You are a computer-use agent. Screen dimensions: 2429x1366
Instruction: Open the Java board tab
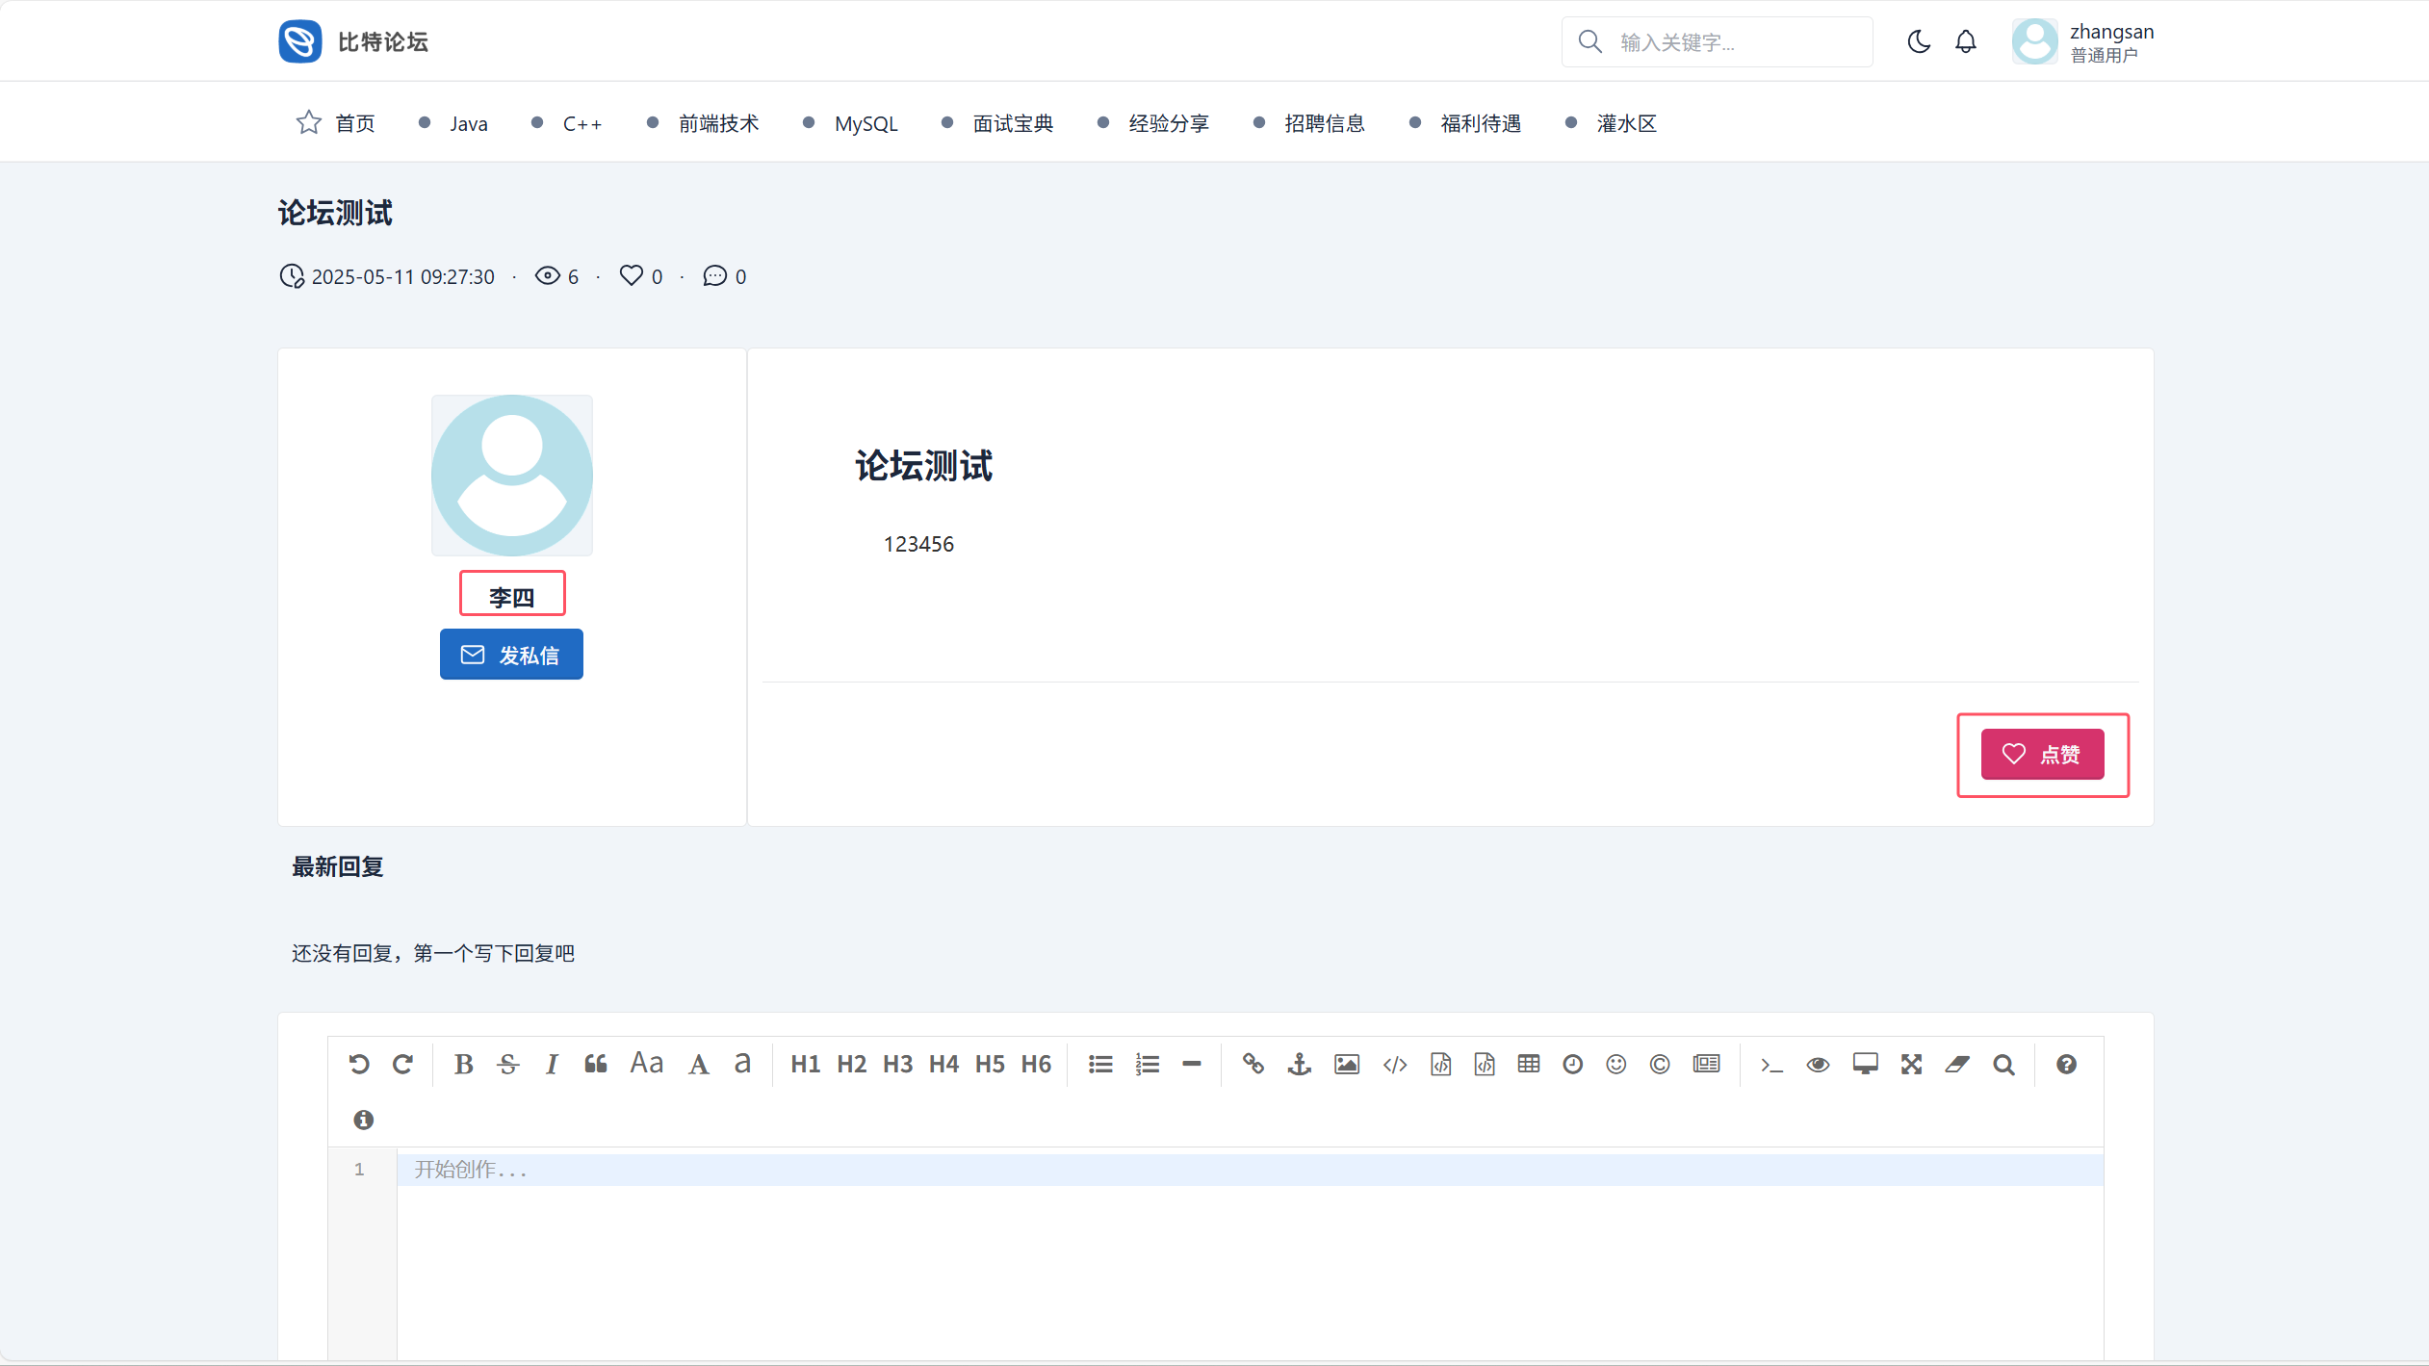pyautogui.click(x=468, y=123)
